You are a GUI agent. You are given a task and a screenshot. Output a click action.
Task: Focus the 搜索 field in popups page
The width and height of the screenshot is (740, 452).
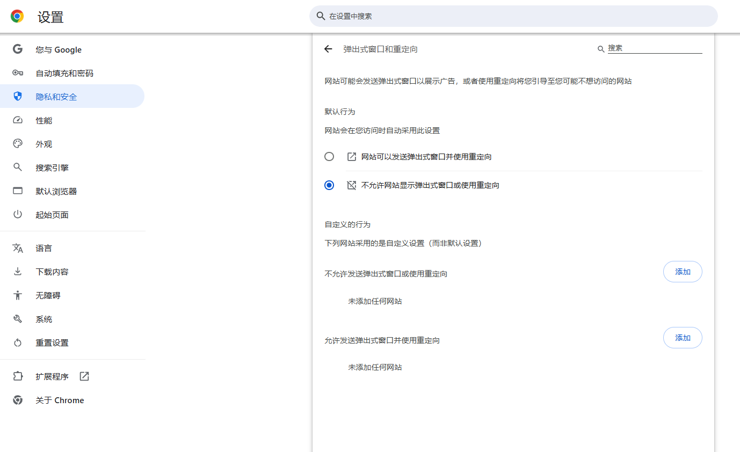tap(655, 48)
